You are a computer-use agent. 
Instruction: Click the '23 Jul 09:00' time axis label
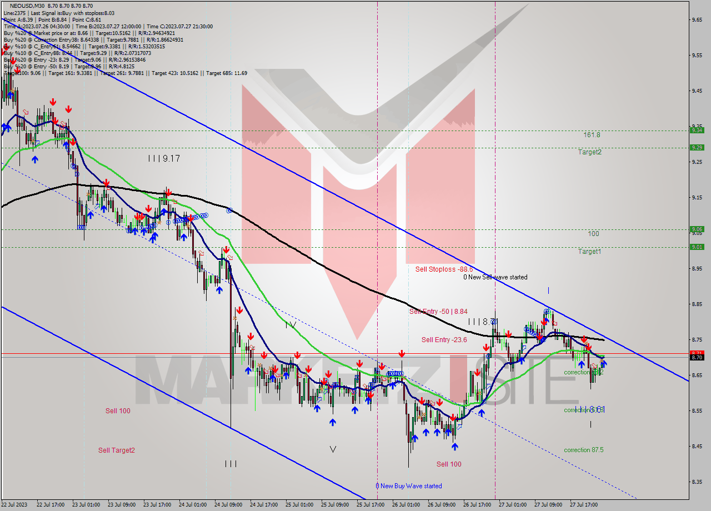coord(122,505)
